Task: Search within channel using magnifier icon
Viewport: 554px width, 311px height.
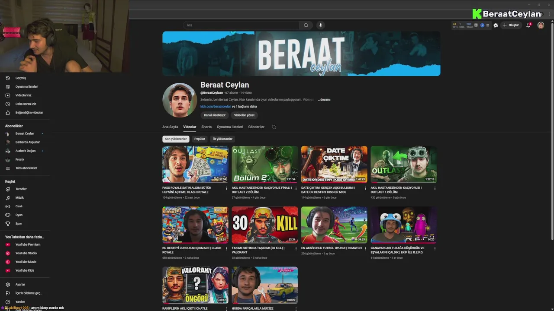Action: (274, 127)
